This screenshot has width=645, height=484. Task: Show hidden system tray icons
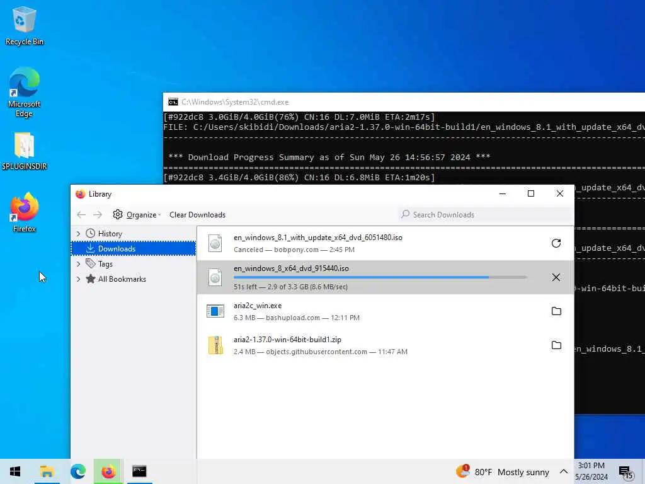[x=564, y=471]
